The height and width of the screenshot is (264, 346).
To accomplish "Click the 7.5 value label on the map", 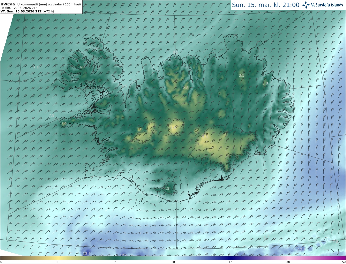I will click(36, 68).
